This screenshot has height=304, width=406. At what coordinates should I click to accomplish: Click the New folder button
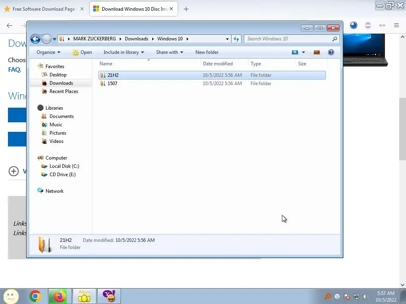(x=207, y=52)
